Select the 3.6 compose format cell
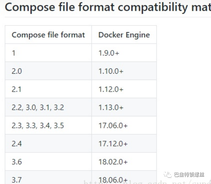 (x=48, y=161)
